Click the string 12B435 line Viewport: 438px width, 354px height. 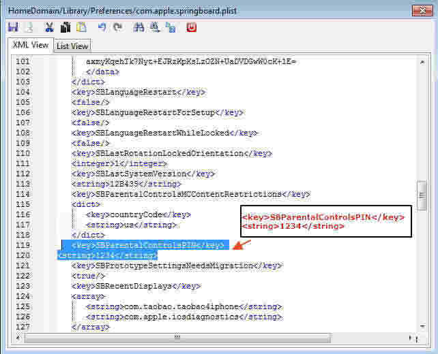coord(126,184)
